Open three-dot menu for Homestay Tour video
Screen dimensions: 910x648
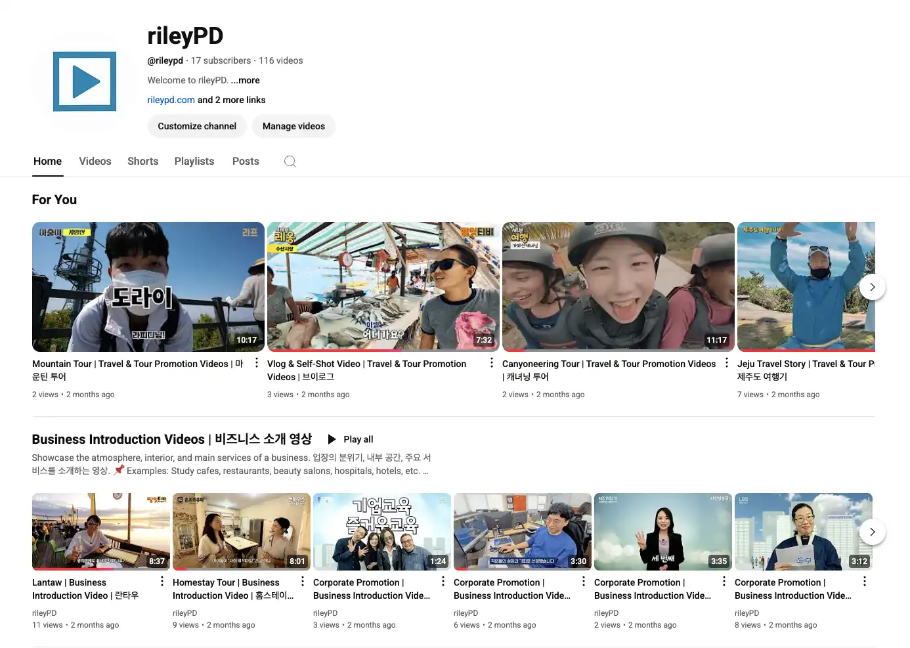pyautogui.click(x=302, y=582)
